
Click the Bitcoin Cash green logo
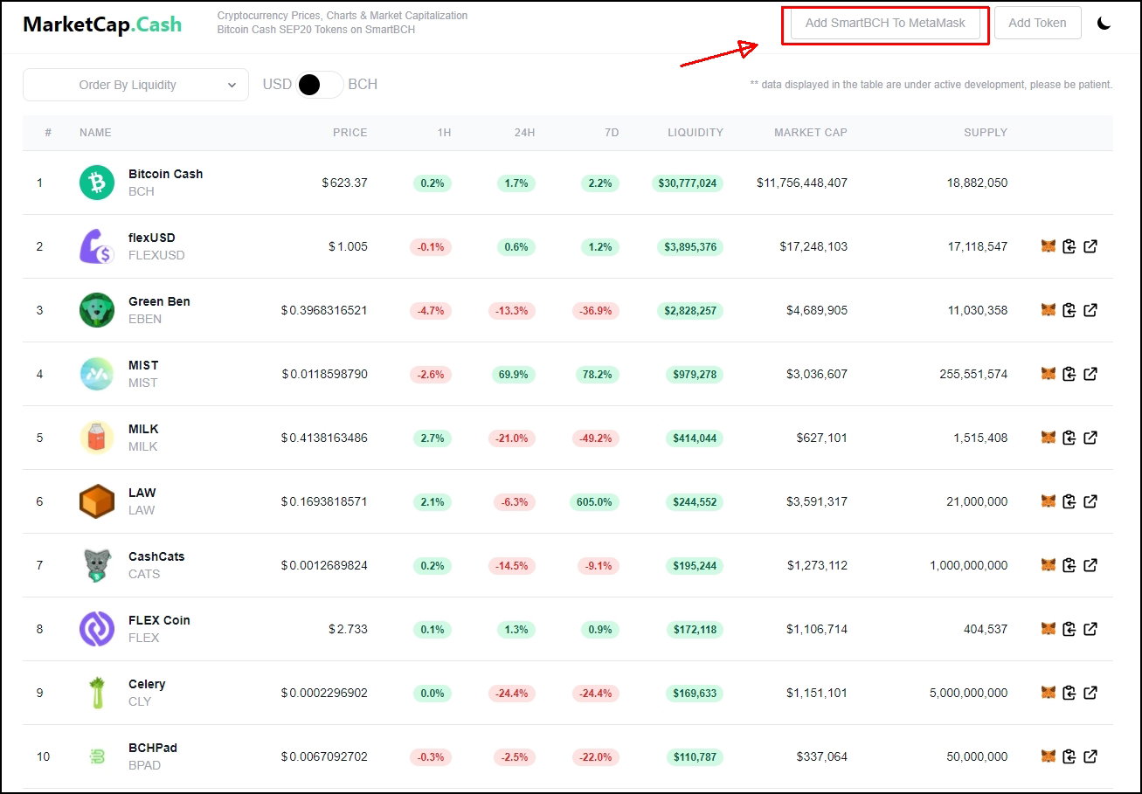point(97,183)
